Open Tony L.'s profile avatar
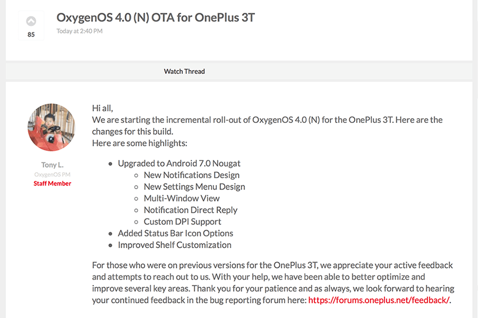 click(52, 127)
